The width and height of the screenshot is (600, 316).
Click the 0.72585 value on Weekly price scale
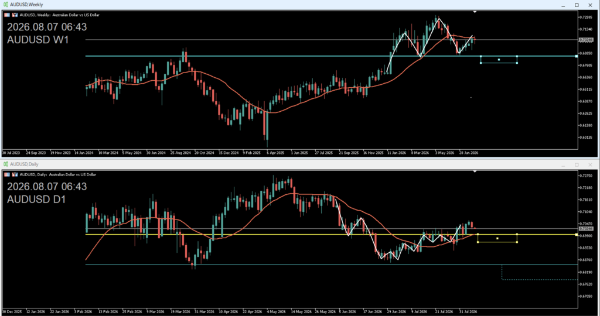(x=587, y=17)
